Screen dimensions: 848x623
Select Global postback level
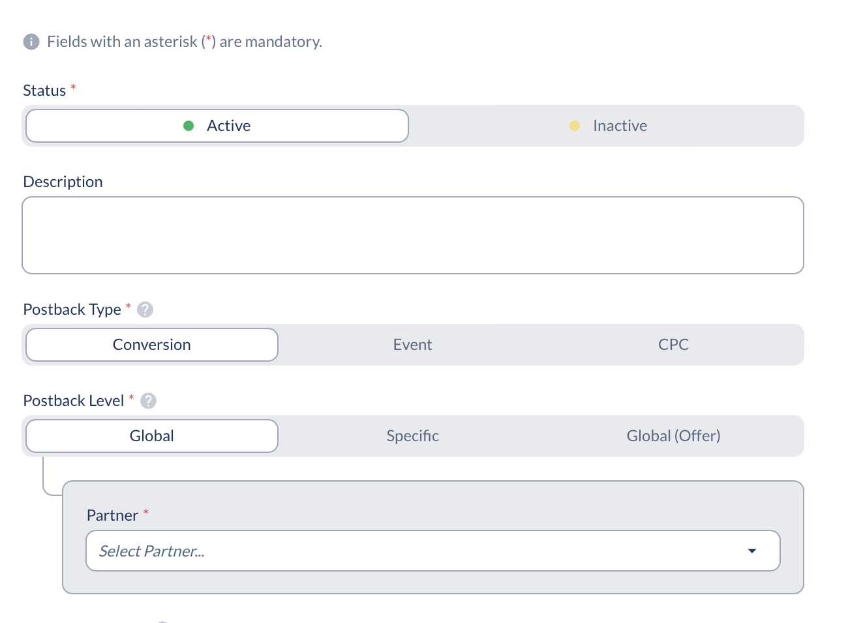152,436
